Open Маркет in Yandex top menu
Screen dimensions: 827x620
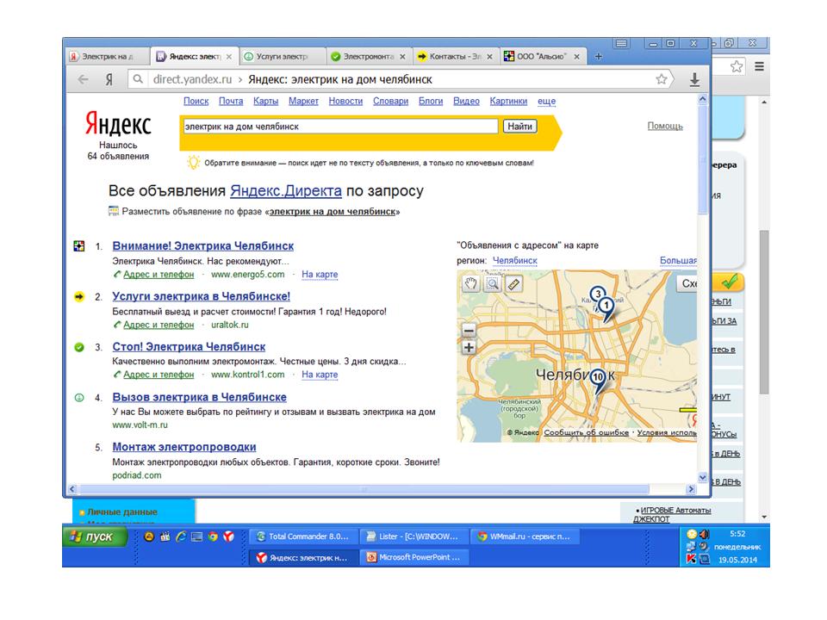point(303,102)
